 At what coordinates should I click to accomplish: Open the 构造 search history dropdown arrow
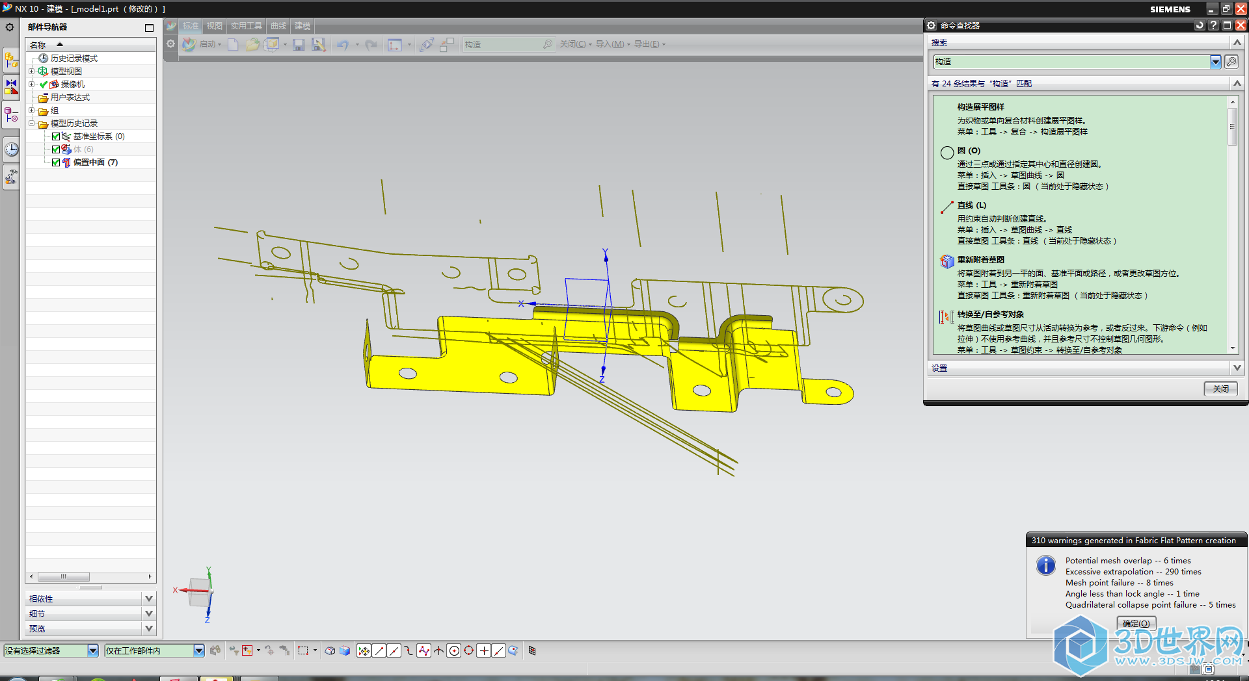[1215, 62]
